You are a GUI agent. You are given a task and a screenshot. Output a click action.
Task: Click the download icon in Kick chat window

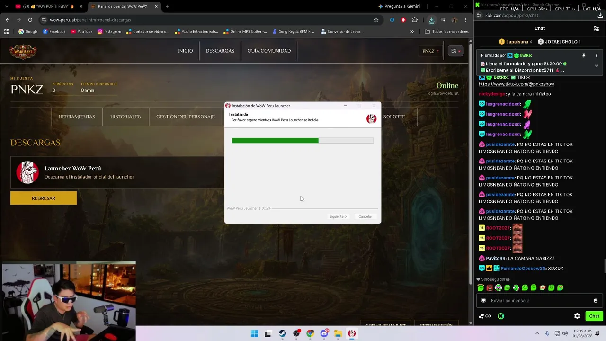[x=600, y=15]
